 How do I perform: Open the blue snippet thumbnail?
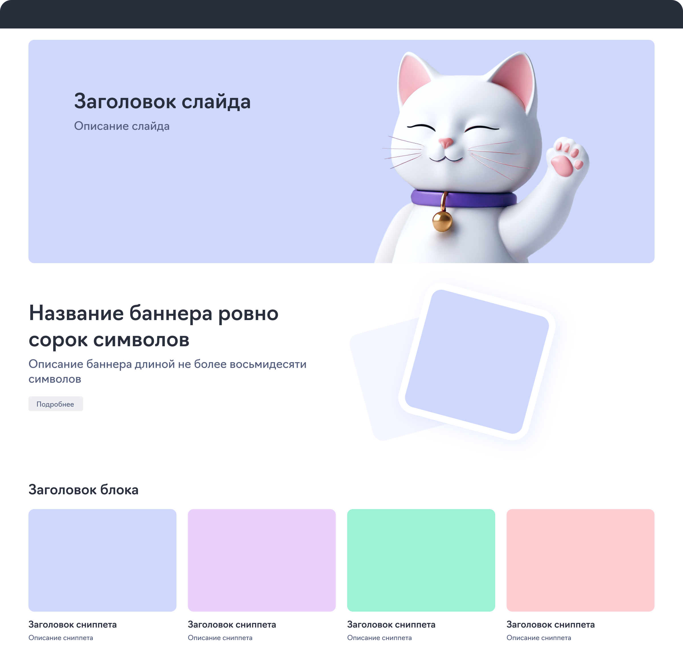point(102,560)
